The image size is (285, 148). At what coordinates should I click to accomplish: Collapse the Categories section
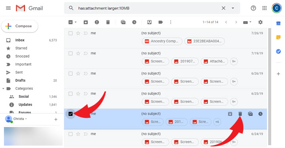pyautogui.click(x=3, y=89)
